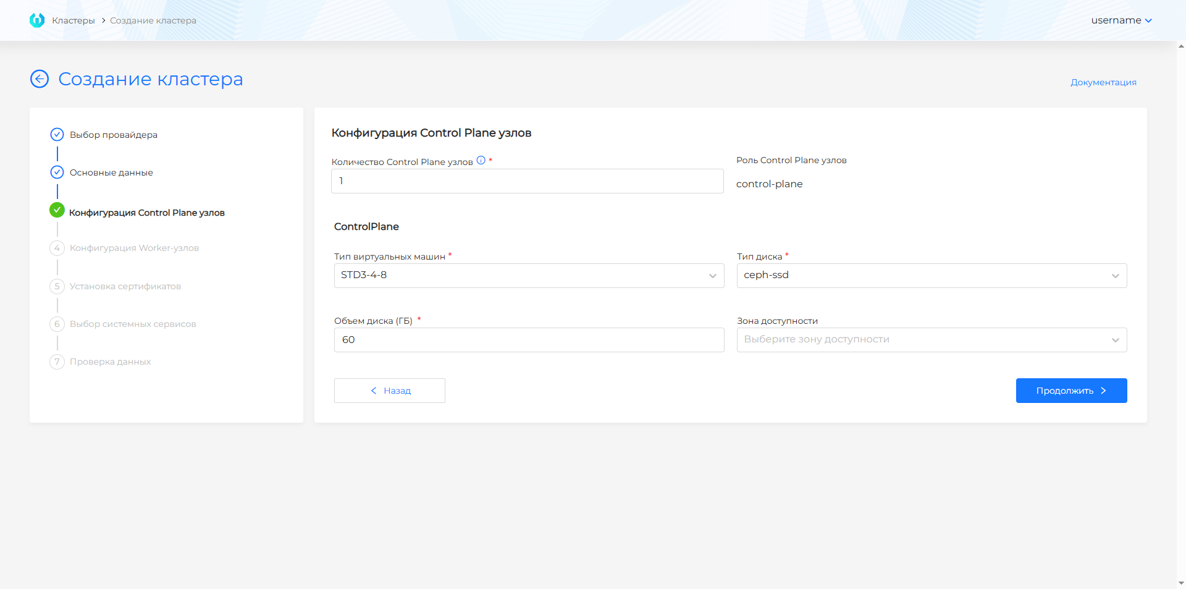Image resolution: width=1186 pixels, height=589 pixels.
Task: Click green check icon of Control Plane step
Action: 57,211
